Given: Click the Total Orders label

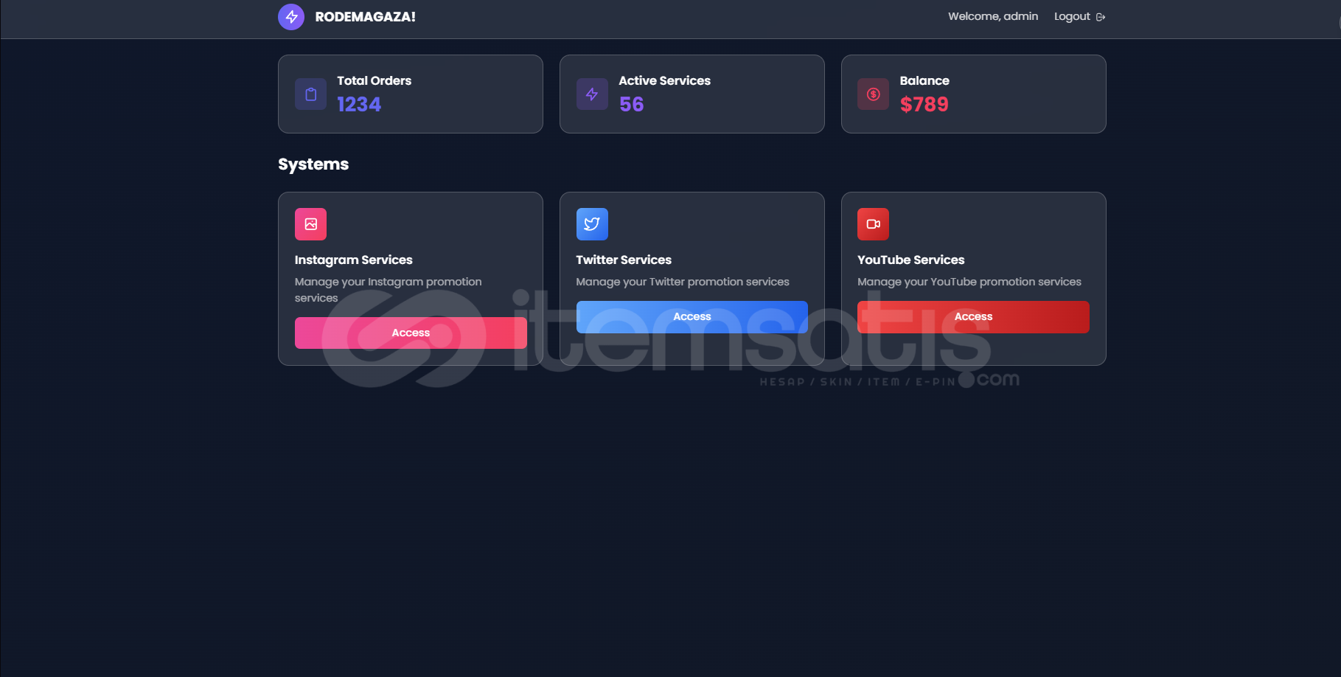Looking at the screenshot, I should pos(375,80).
